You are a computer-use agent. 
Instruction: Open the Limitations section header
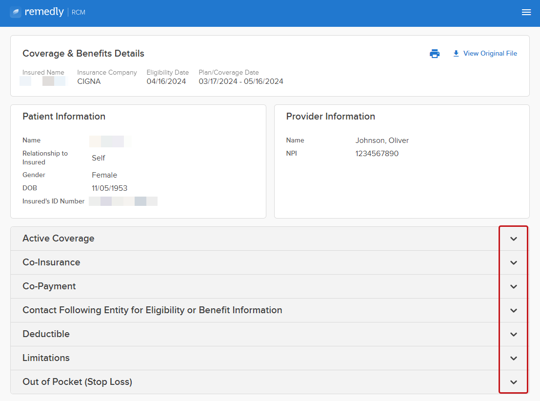click(x=270, y=358)
